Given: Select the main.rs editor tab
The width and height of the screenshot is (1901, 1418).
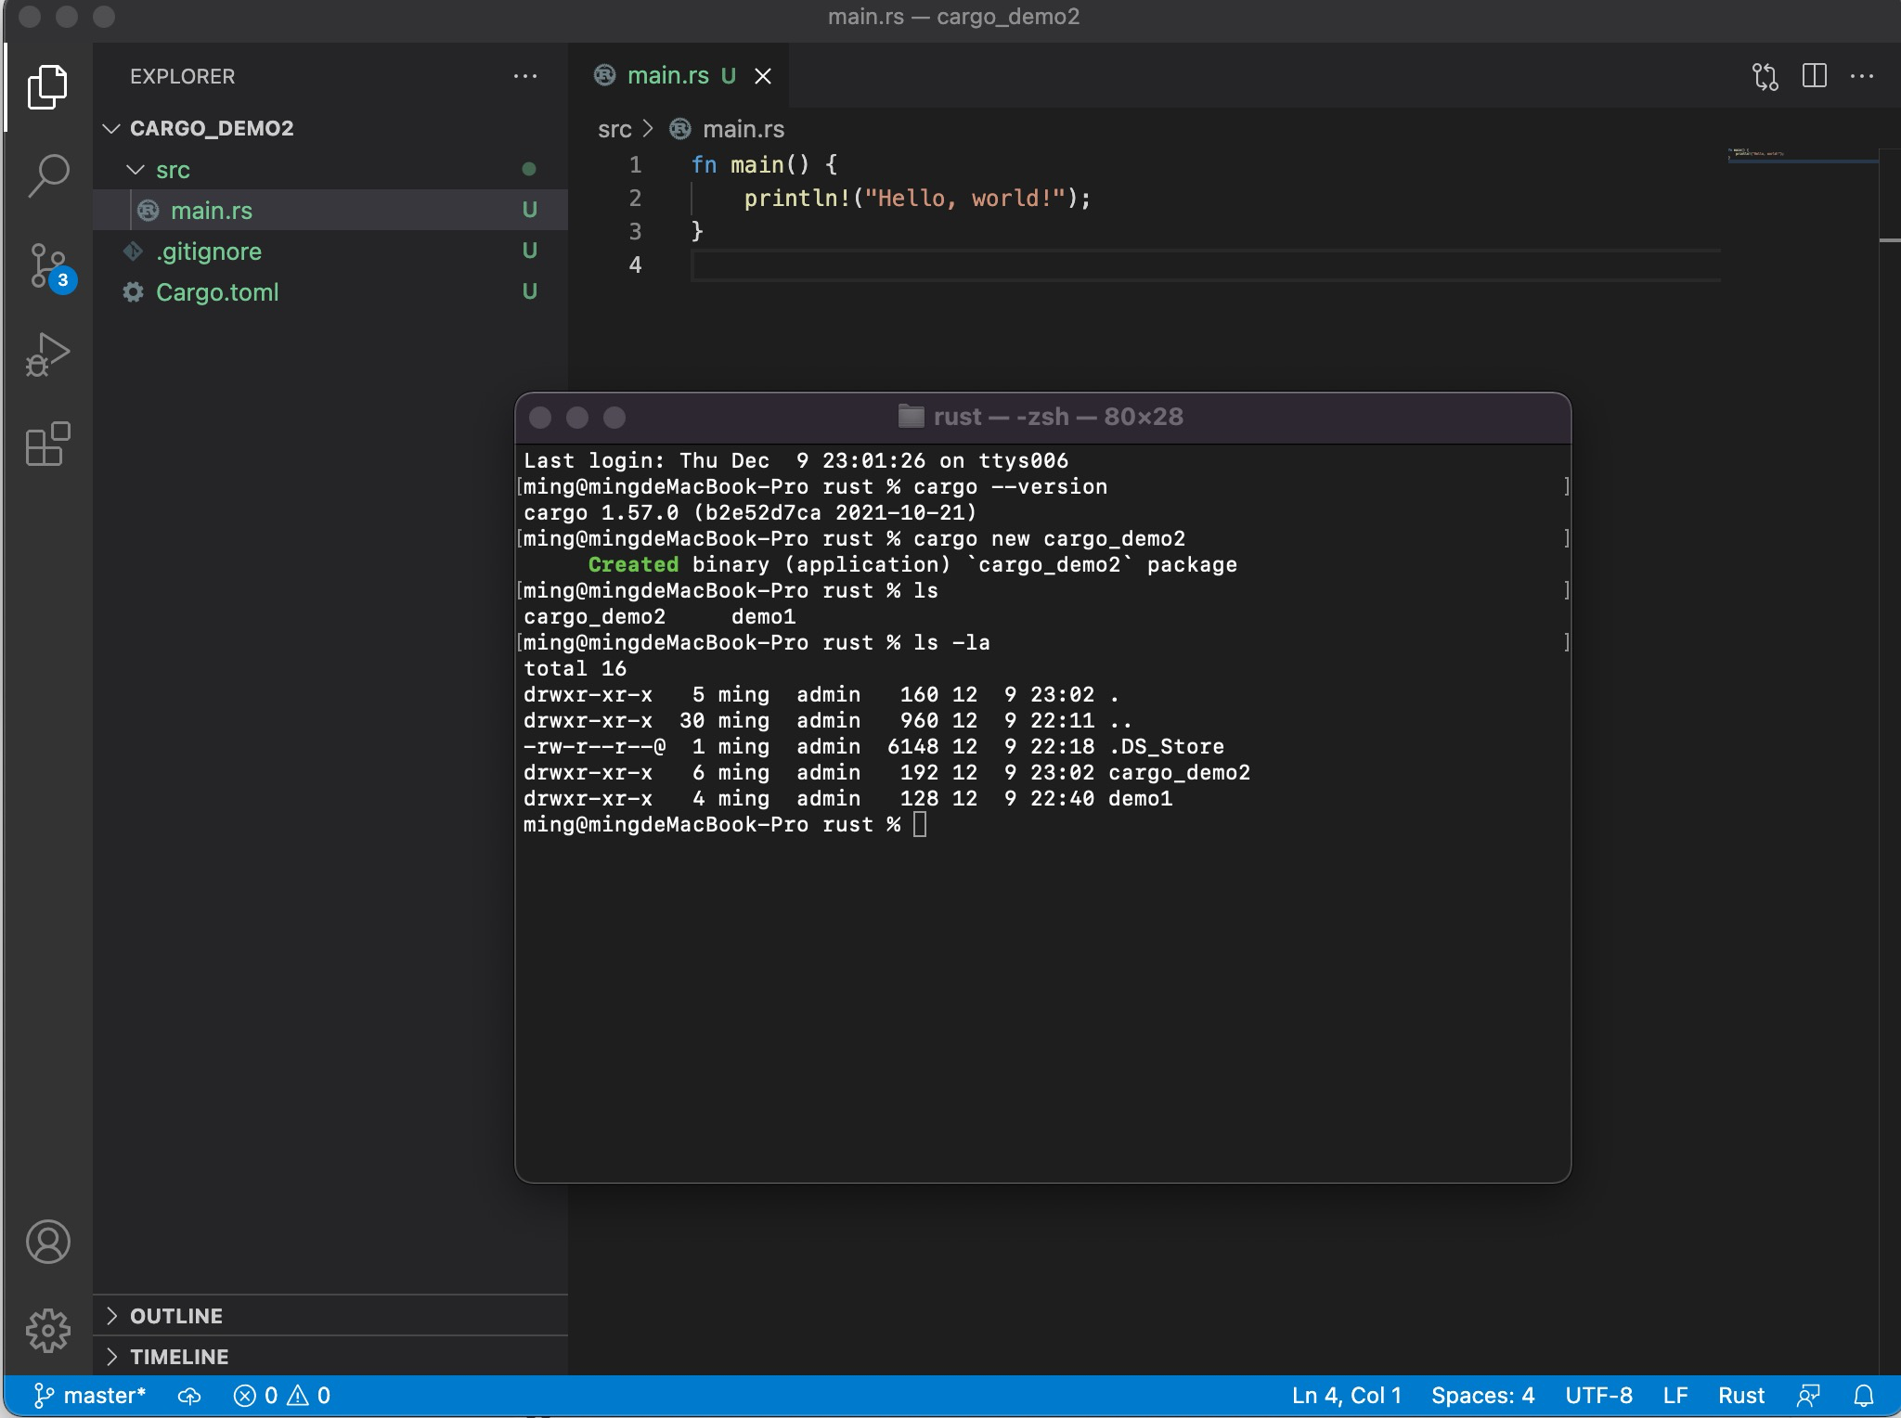Looking at the screenshot, I should pyautogui.click(x=666, y=76).
